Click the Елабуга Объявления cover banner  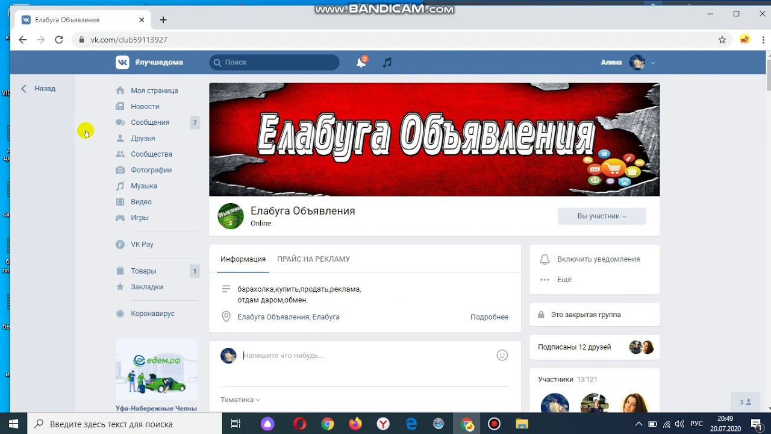434,139
